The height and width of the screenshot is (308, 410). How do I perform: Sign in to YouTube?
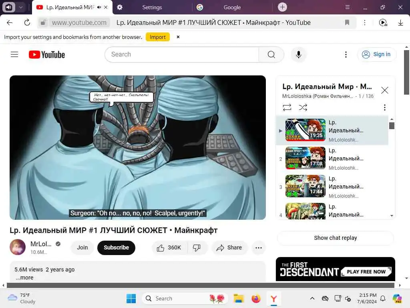(x=376, y=55)
